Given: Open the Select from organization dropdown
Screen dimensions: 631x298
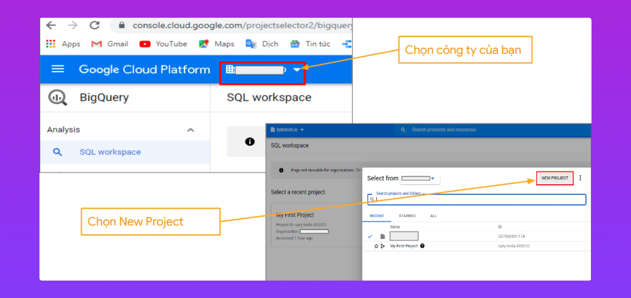Looking at the screenshot, I should pos(419,178).
